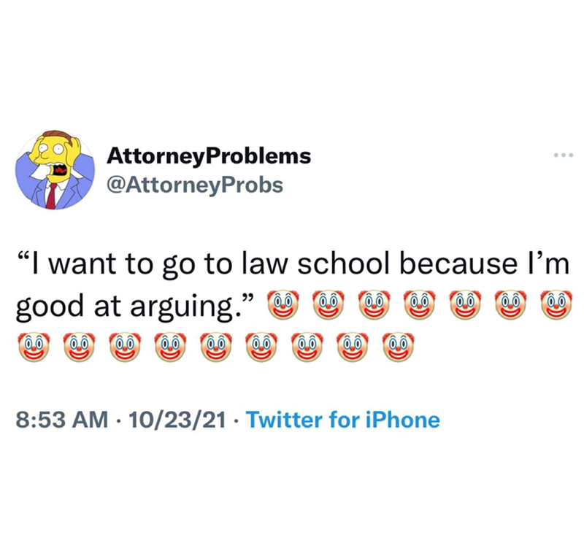Open the AttorneyProblems display name

point(208,155)
